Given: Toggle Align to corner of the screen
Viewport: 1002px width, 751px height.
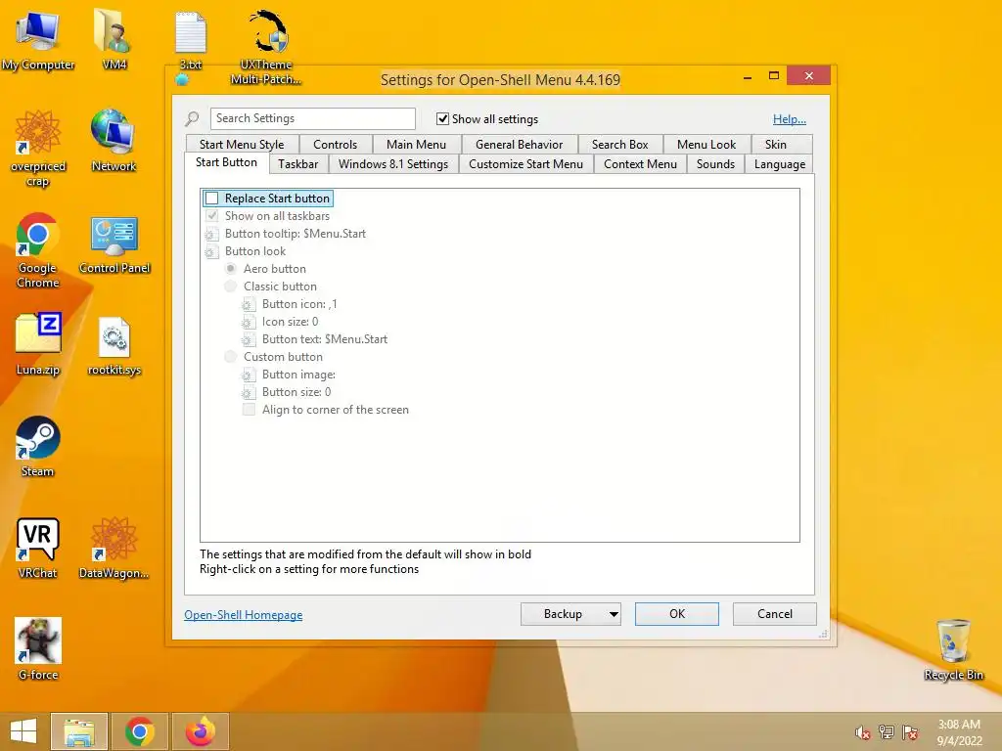Looking at the screenshot, I should (x=250, y=410).
